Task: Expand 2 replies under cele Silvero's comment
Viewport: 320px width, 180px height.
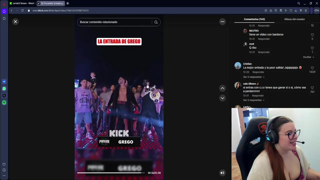Action: pos(254,100)
